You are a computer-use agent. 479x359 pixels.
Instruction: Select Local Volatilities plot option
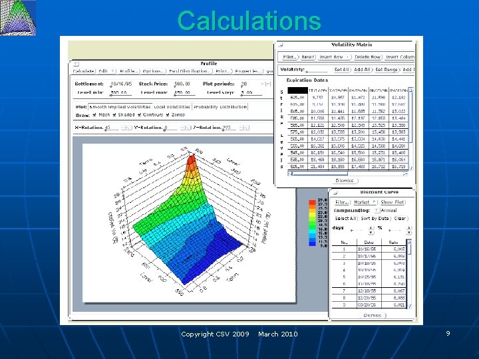coord(172,107)
